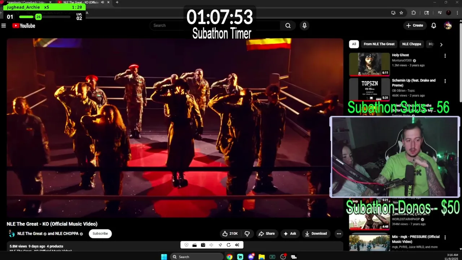Click the refresh icon in floating toolbar
Screen dimensions: 462x260
coord(228,245)
